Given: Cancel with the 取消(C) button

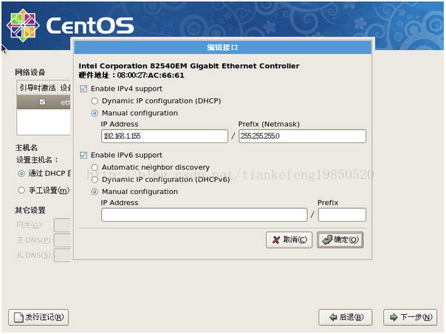Looking at the screenshot, I should tap(289, 240).
